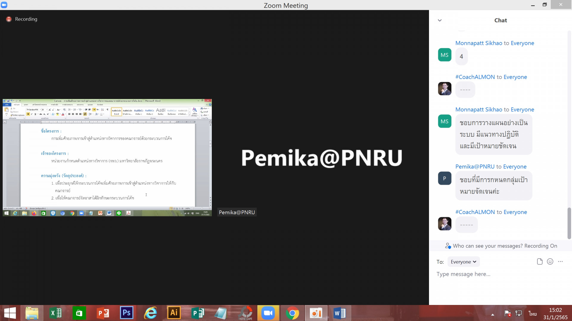
Task: Click the chat panel vertical scrollbar
Action: 569,223
